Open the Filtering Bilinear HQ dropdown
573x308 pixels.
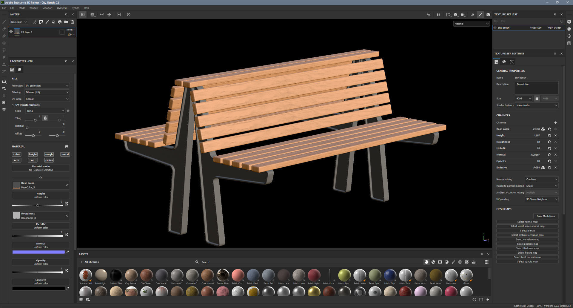[47, 92]
